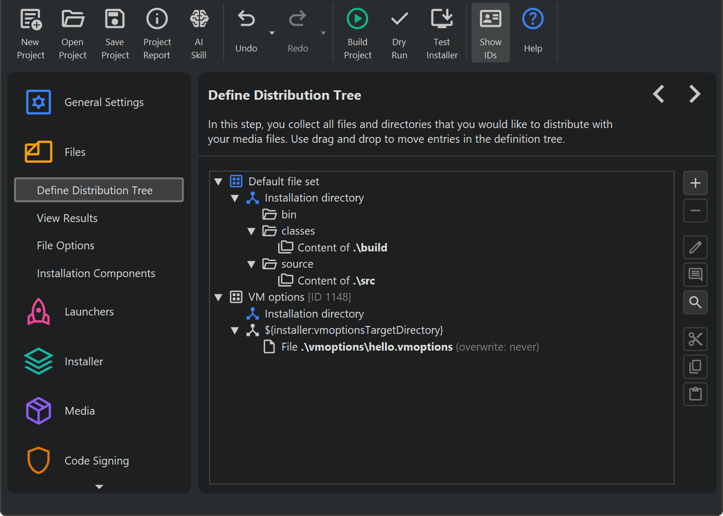Screen dimensions: 723x516
Task: Click the magnifier search icon beside the tree
Action: tap(695, 302)
